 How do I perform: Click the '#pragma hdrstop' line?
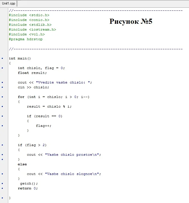pos(26,39)
